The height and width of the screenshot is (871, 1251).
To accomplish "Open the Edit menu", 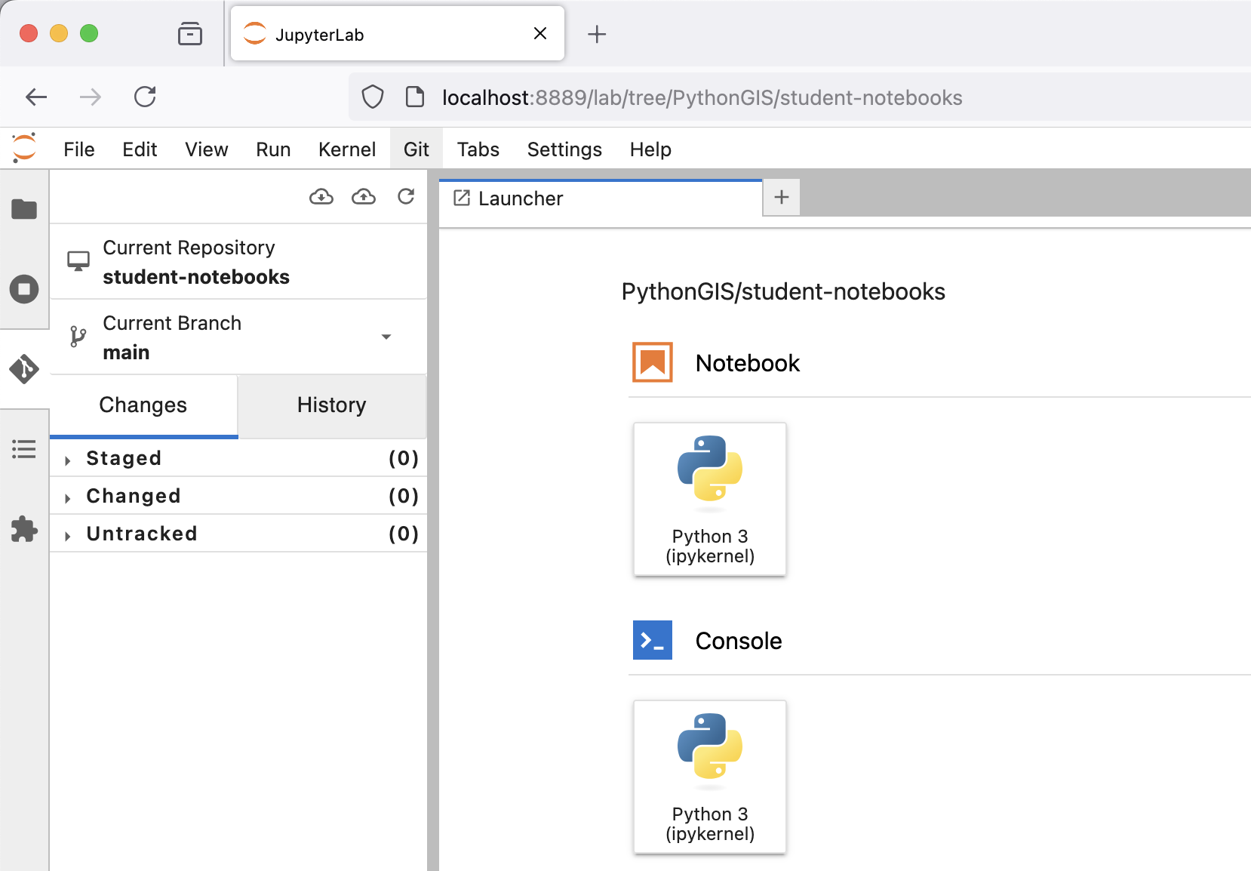I will point(140,149).
